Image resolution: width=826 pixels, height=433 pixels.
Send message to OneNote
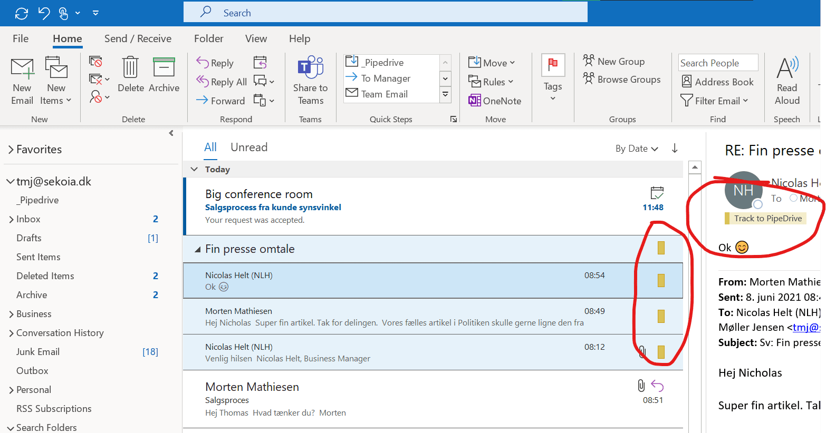click(x=495, y=101)
